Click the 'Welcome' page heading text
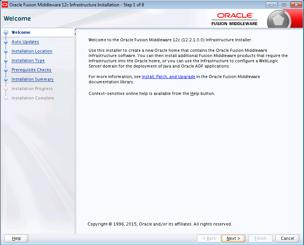304x245 pixels. (x=17, y=19)
